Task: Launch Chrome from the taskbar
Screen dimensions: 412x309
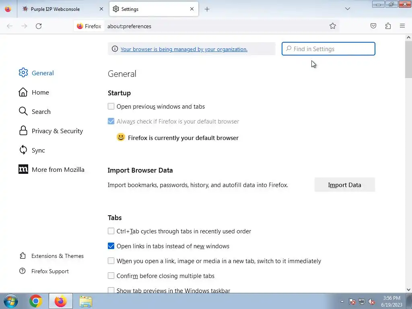Action: [36, 301]
